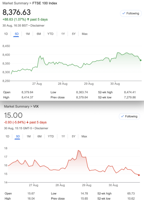Screen dimensions: 144x200
Task: Click FTSE High value 8,414.37
Action: [x=27, y=97]
